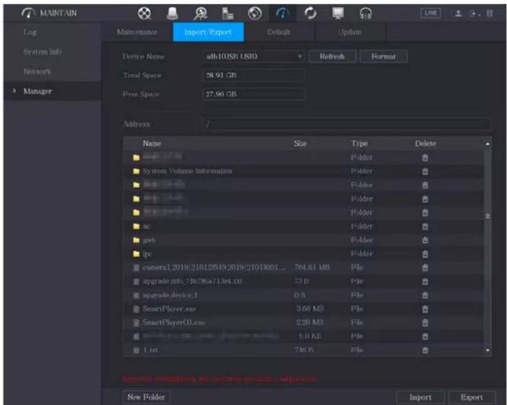Click the New Folder button
Viewport: 507px width, 405px height.
[x=146, y=397]
